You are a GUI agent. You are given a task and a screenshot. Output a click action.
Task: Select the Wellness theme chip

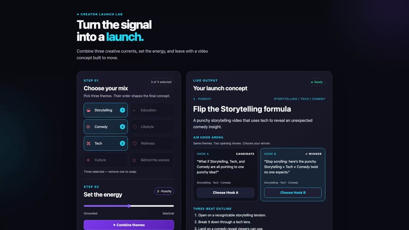[152, 143]
